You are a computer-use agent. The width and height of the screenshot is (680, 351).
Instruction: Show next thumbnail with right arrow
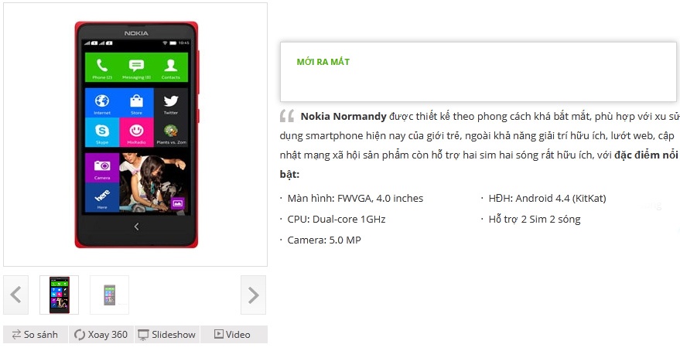[253, 295]
